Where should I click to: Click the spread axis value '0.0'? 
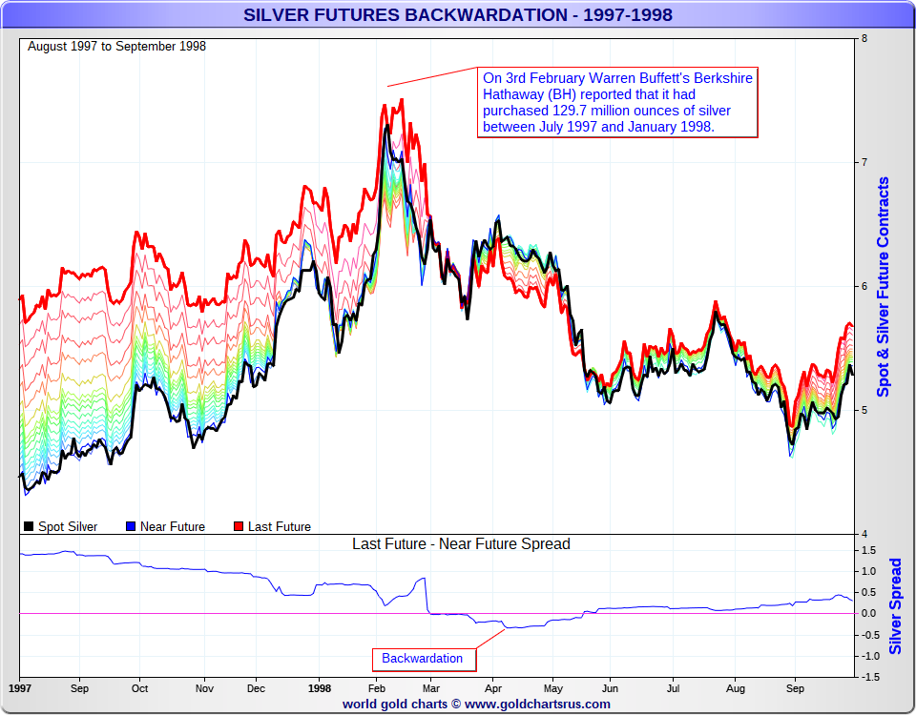(869, 613)
